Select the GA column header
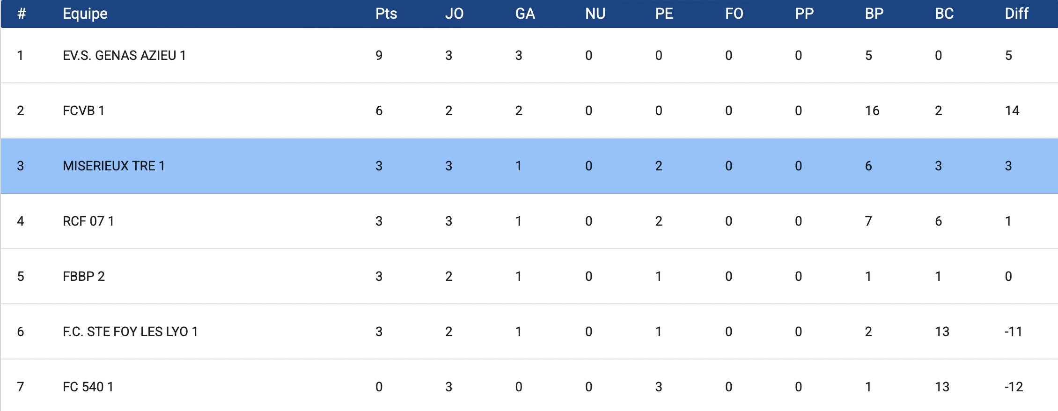The width and height of the screenshot is (1058, 411). point(525,14)
